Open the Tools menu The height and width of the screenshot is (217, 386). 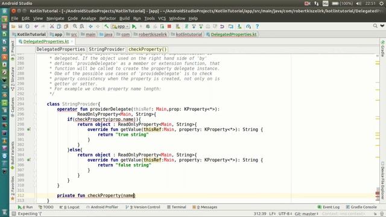(x=150, y=19)
